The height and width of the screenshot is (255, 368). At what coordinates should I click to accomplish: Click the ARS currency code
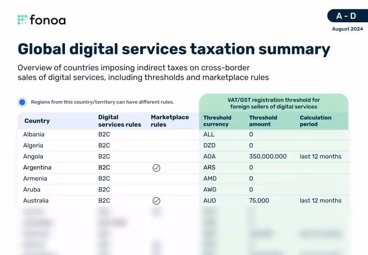[209, 167]
